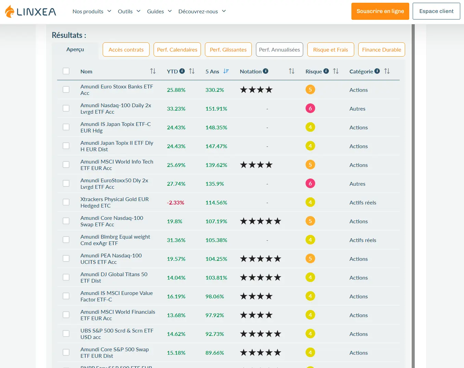Select the Aperçu tab

click(x=75, y=49)
